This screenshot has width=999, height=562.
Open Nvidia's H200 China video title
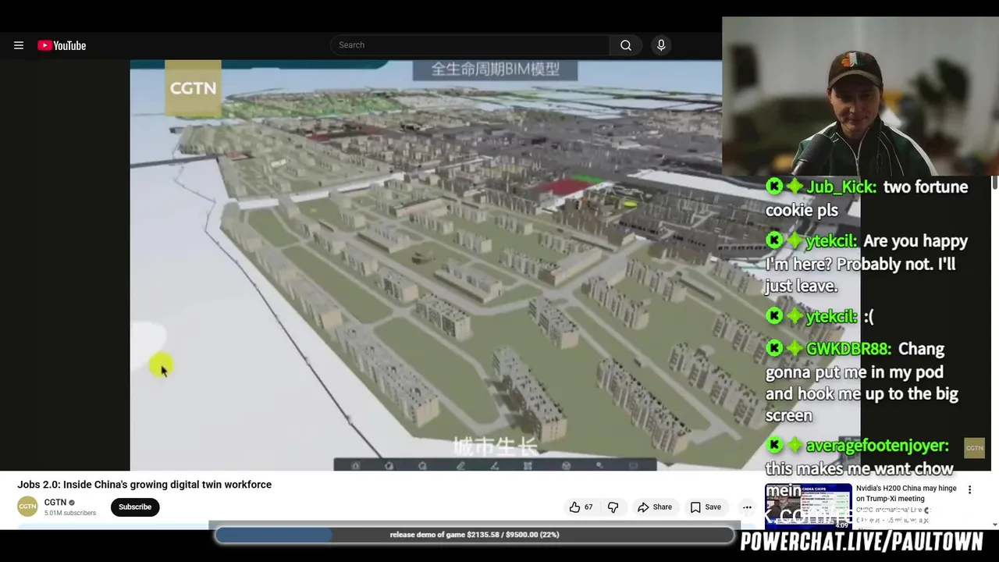pos(906,493)
